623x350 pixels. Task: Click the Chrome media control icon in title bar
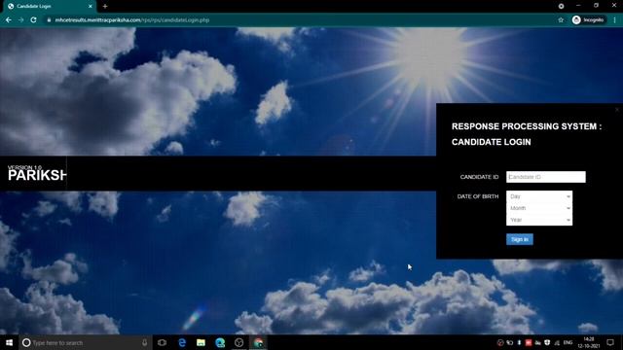[x=561, y=7]
